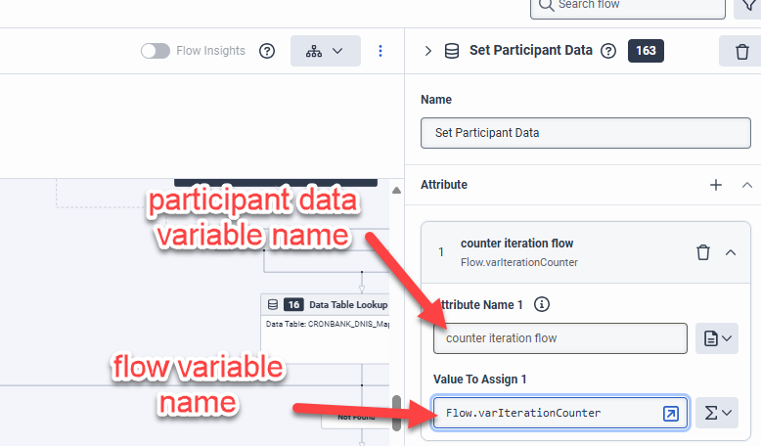Open the literal mode dropdown for Attribute Name
761x446 pixels.
tap(716, 338)
